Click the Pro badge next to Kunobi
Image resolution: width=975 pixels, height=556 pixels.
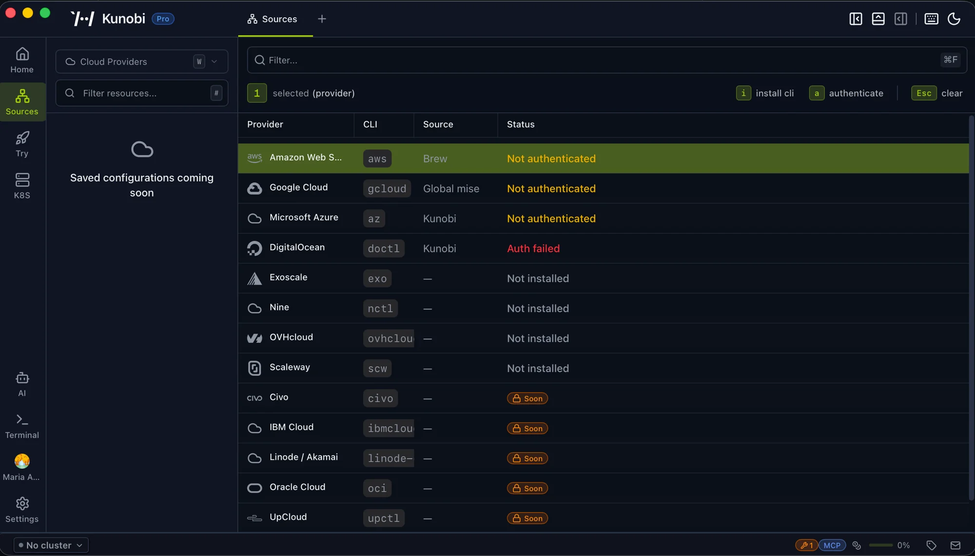163,19
